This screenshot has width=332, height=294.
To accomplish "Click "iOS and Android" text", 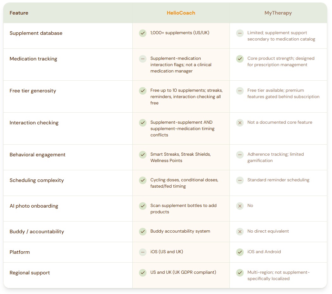I will point(264,252).
